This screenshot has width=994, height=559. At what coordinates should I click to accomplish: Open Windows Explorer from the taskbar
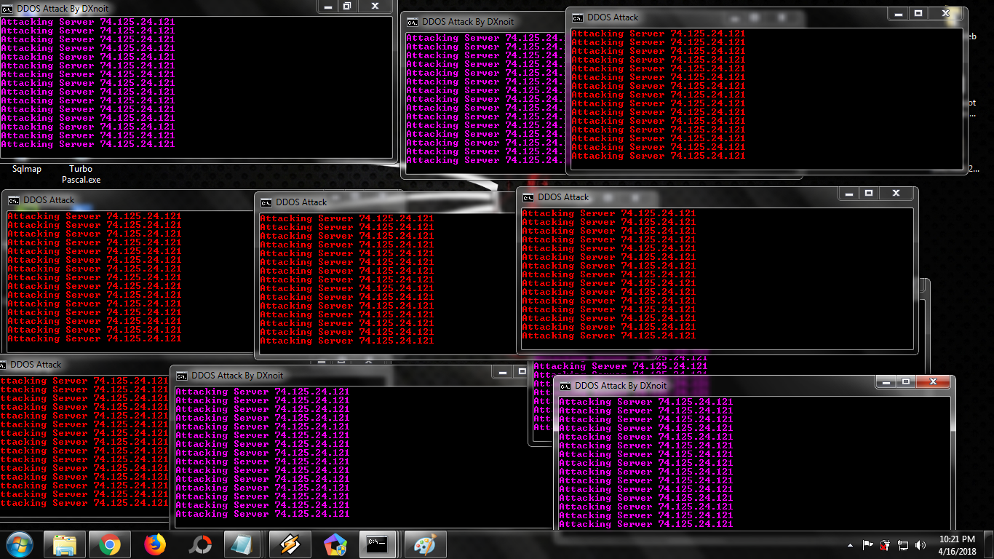click(65, 544)
